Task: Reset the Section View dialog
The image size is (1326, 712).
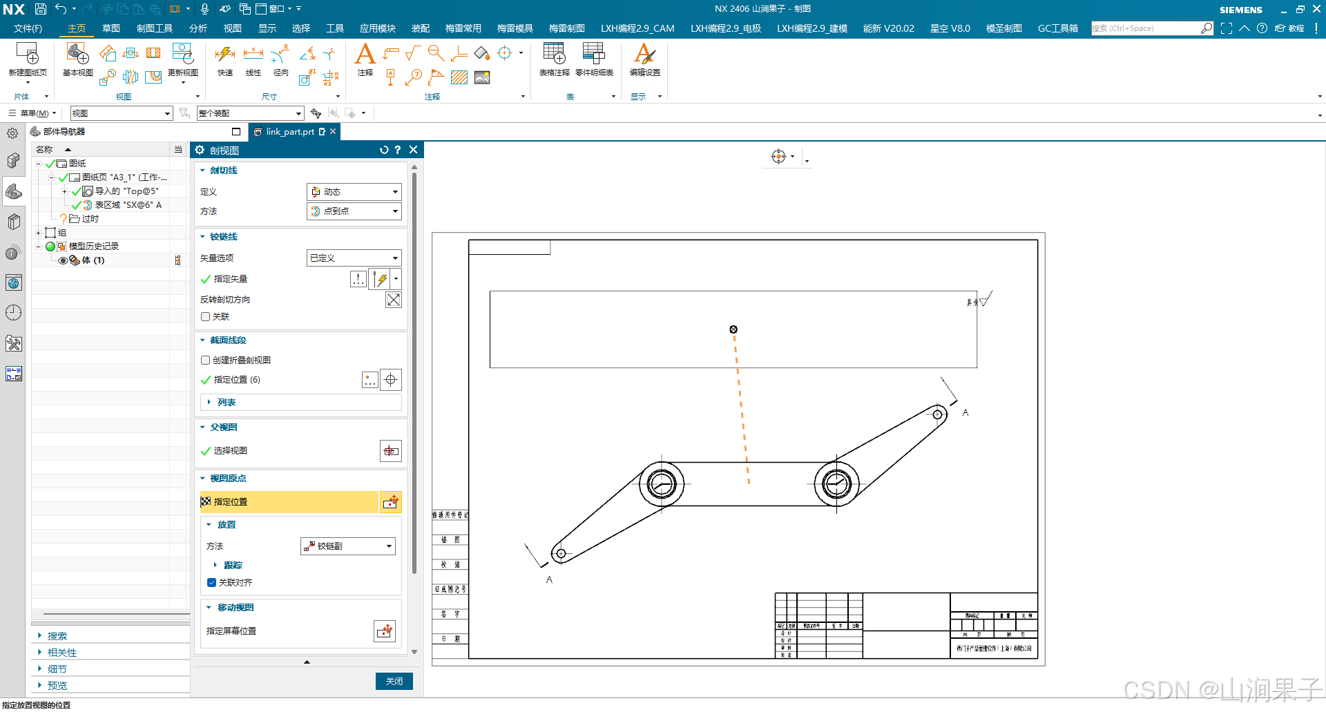Action: [384, 150]
